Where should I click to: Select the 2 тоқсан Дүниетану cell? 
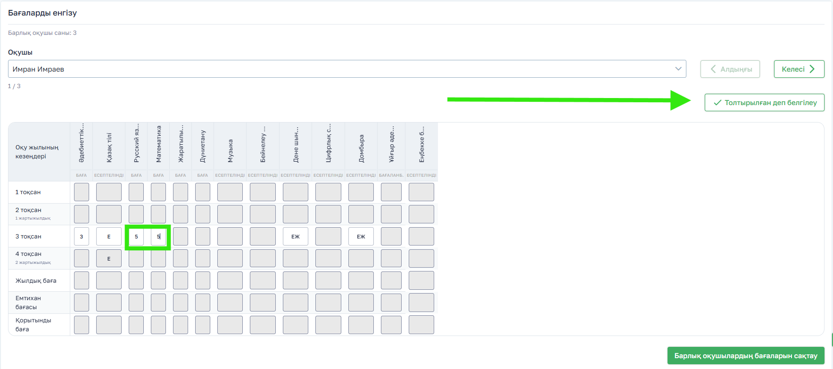coord(203,214)
